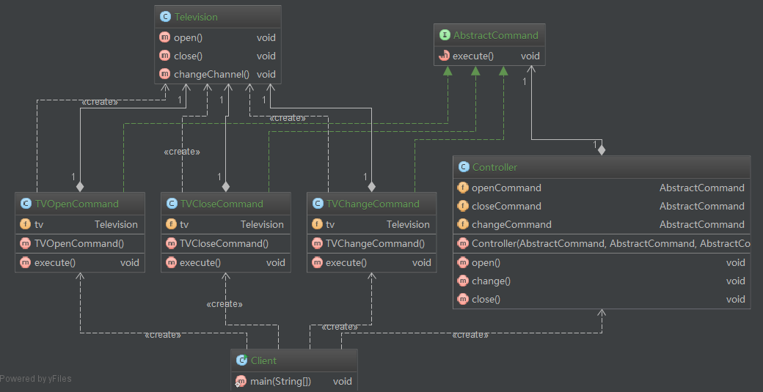Click field icon beside openCommand
Viewport: 763px width, 392px height.
coord(463,188)
